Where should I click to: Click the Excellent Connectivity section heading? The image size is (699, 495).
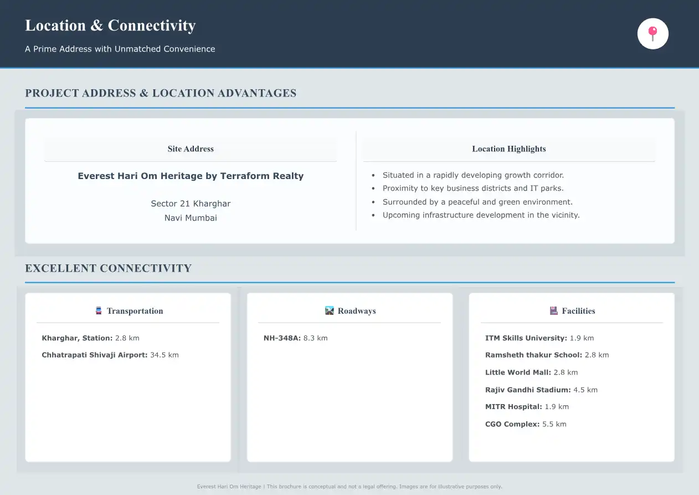[108, 268]
